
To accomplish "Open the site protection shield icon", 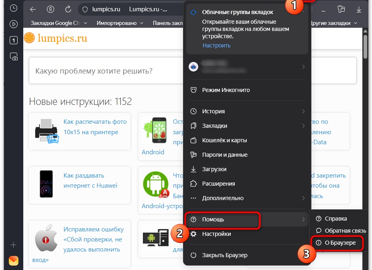I will (85, 10).
